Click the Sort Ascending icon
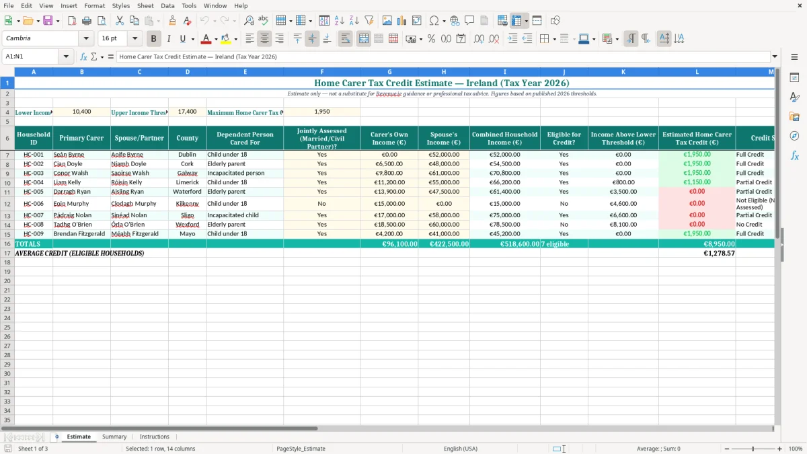Viewport: 807px width, 454px height. click(340, 21)
